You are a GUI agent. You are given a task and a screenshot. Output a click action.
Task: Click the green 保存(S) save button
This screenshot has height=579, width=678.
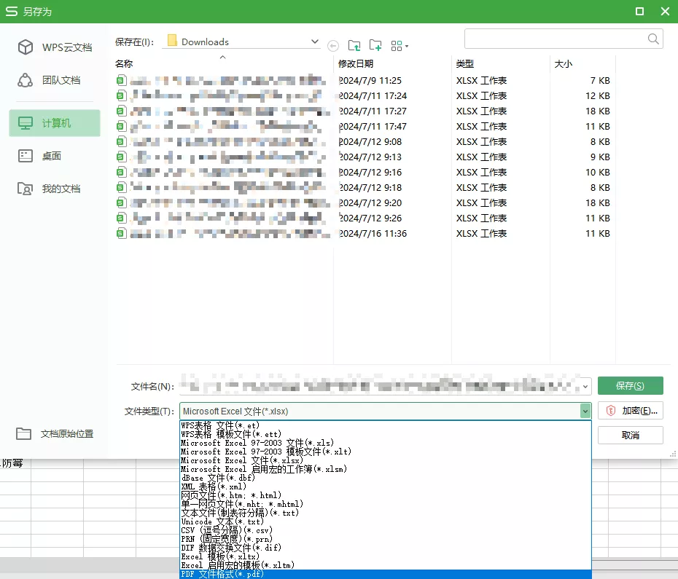click(631, 386)
